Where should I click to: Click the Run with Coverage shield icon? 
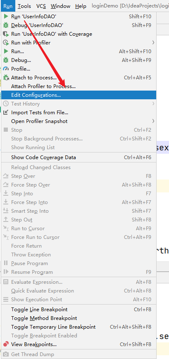coord(6,34)
